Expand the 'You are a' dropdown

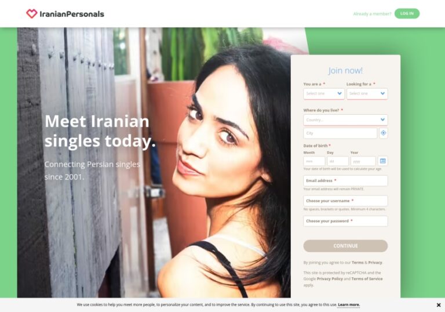click(x=324, y=93)
